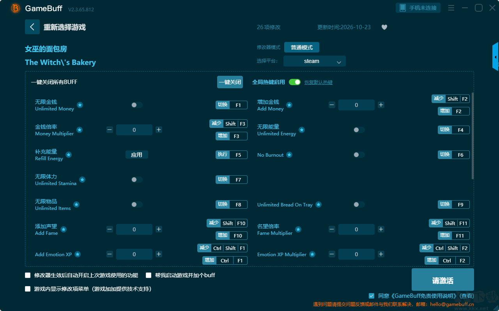Disable the 全局热键启用 global hotkey switch

[295, 82]
